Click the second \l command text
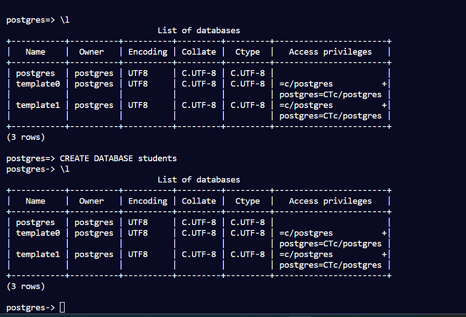The height and width of the screenshot is (317, 466). click(x=66, y=169)
